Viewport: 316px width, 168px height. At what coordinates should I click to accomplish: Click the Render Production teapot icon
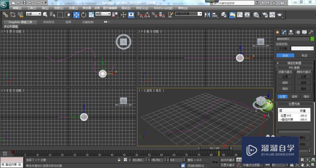280,15
